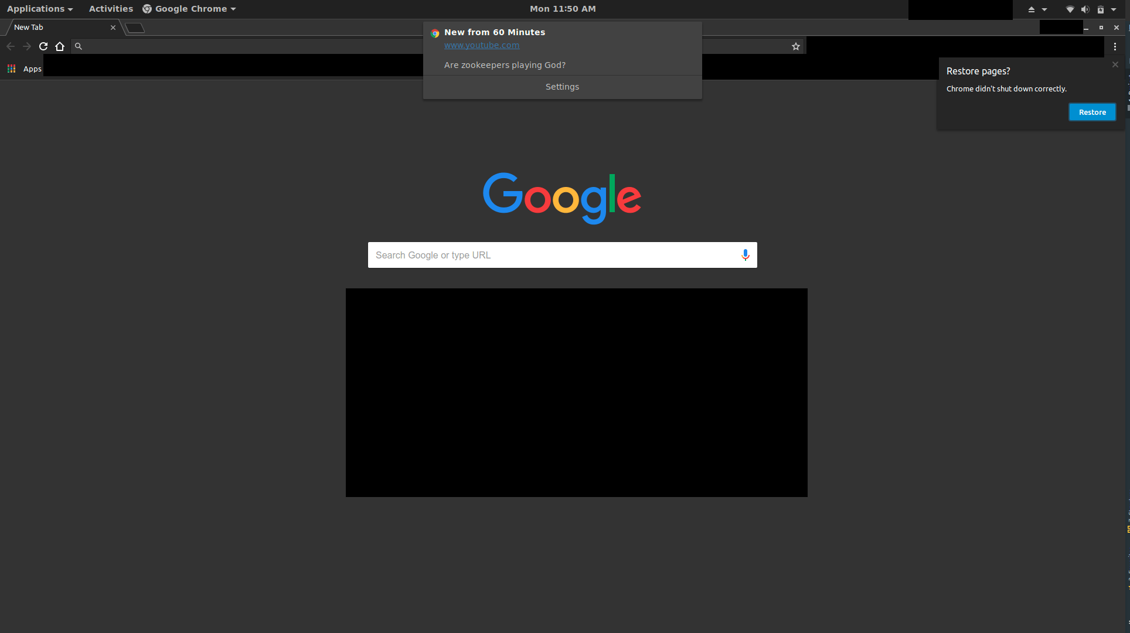Screen dimensions: 1130x633
Task: Open a new tab with the tab button
Action: click(135, 28)
